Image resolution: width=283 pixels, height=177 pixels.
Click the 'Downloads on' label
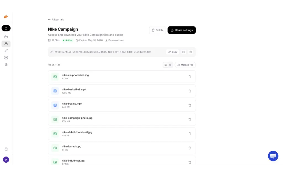(x=115, y=40)
